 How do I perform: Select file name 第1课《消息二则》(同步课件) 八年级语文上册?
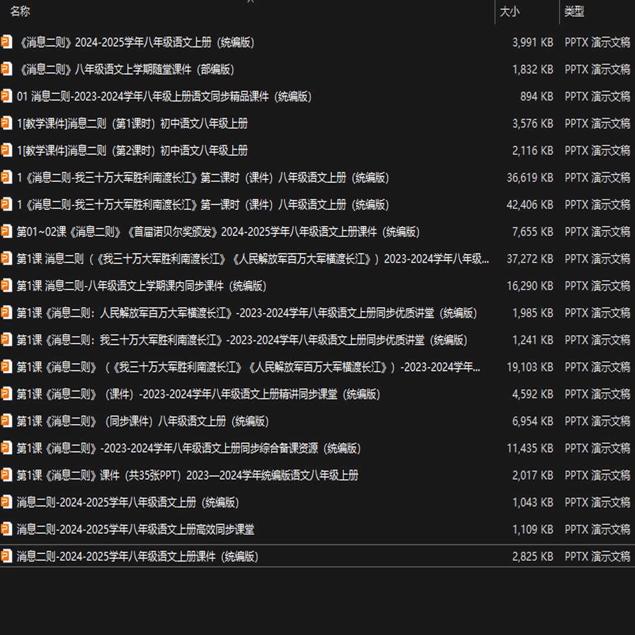(x=142, y=421)
